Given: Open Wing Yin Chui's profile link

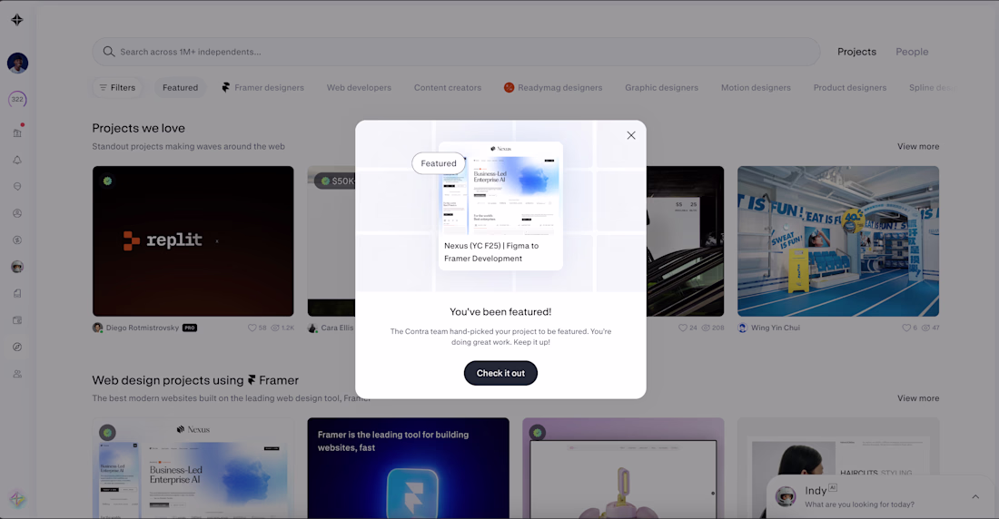Looking at the screenshot, I should 775,328.
